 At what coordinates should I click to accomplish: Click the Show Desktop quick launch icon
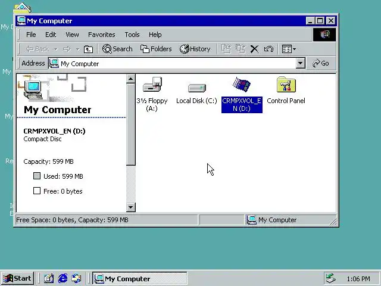(x=49, y=278)
